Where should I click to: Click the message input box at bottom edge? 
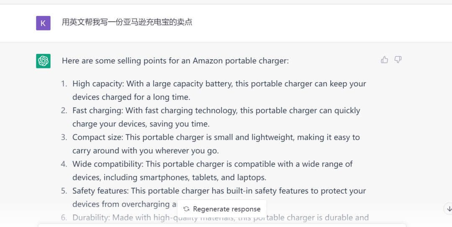(x=222, y=226)
